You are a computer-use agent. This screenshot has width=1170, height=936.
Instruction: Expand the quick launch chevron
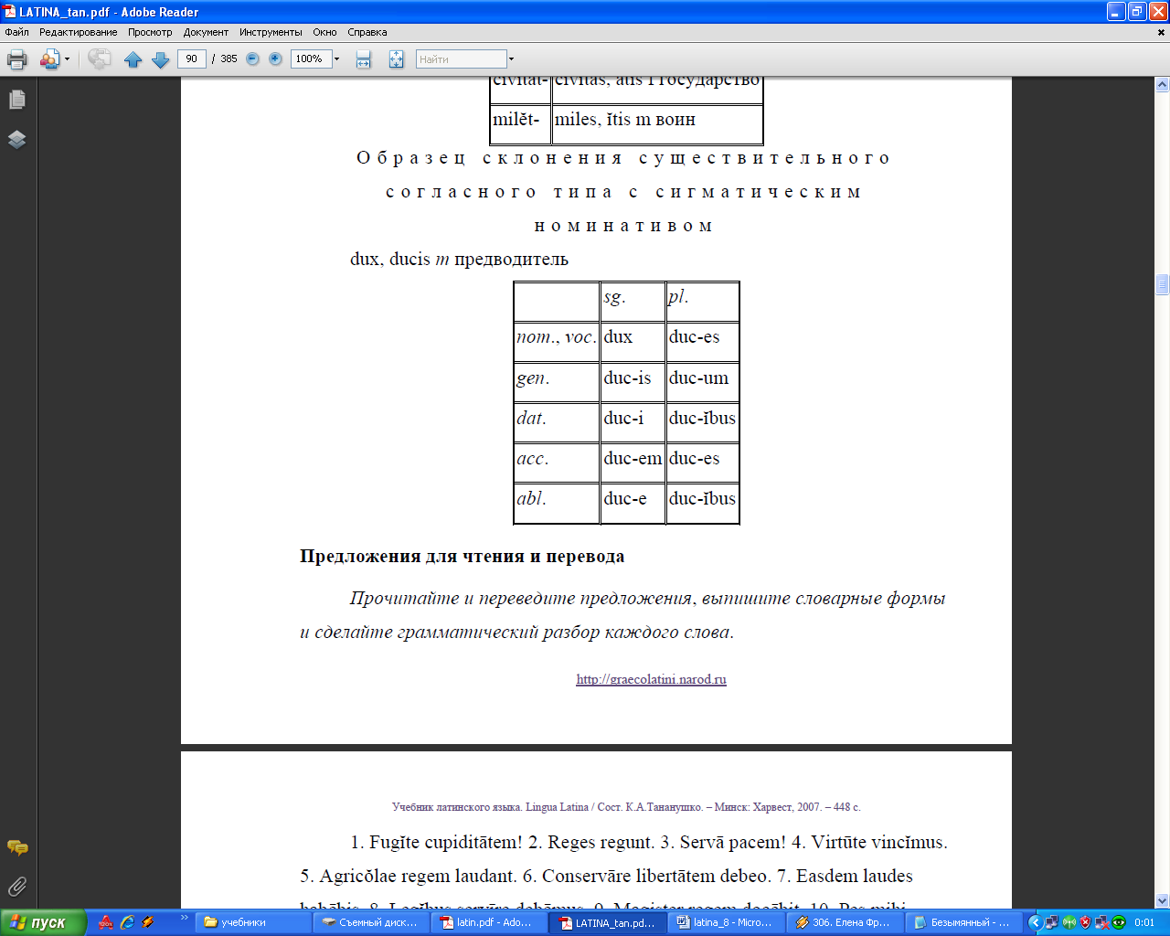coord(184,918)
